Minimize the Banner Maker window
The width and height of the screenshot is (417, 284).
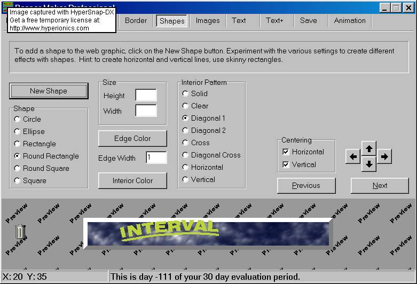click(x=384, y=7)
